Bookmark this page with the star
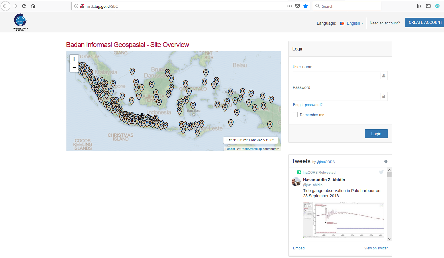This screenshot has height=258, width=444. click(x=306, y=6)
